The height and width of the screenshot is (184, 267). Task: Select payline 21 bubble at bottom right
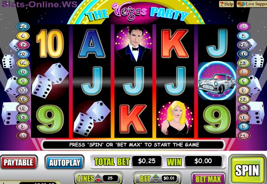[244, 135]
